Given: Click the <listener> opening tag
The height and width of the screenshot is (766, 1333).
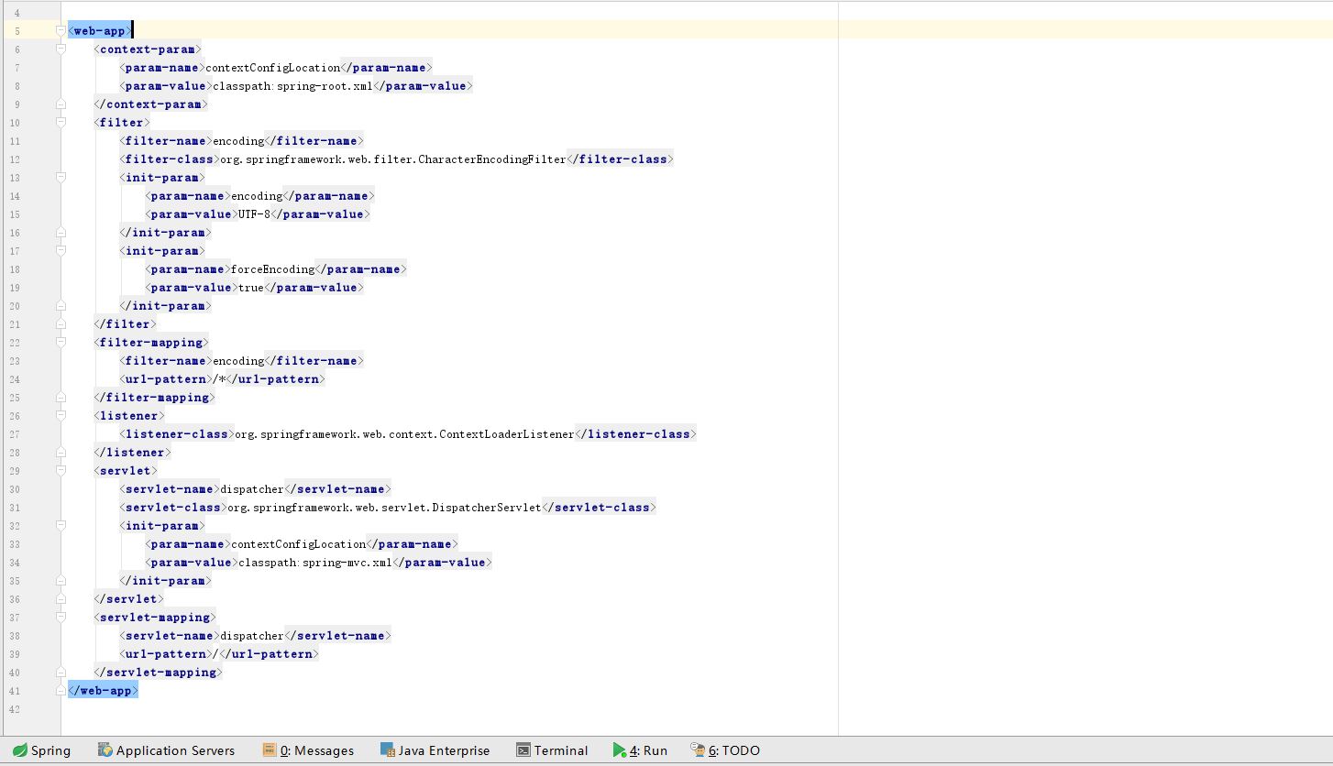Looking at the screenshot, I should click(x=129, y=416).
